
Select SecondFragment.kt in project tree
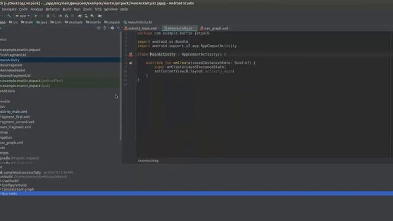[15, 76]
